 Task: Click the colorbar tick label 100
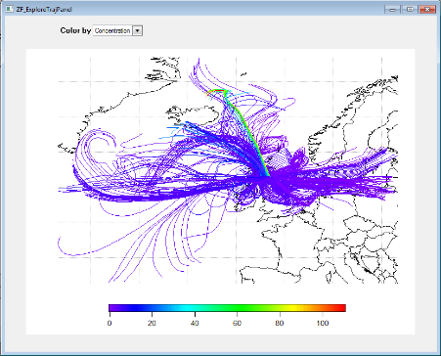tap(322, 323)
